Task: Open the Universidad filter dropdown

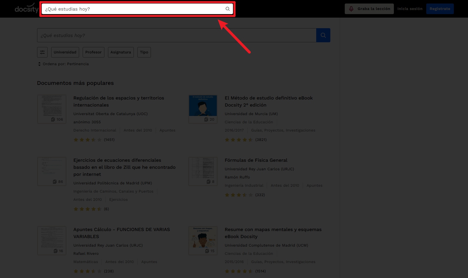Action: pos(65,52)
